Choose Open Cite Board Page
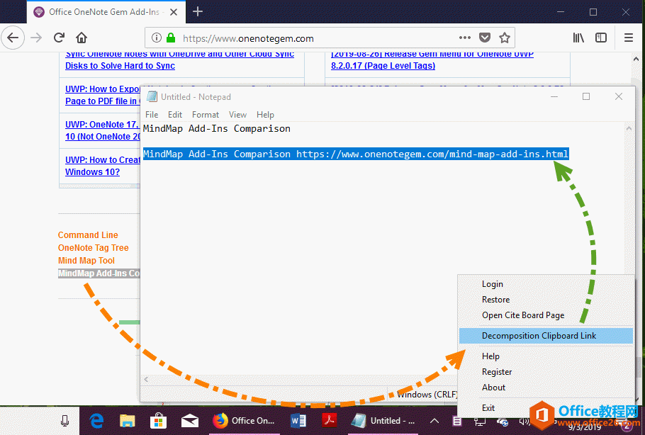 click(523, 315)
